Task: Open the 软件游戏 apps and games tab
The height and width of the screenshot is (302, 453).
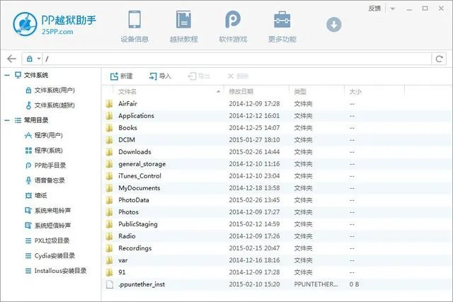Action: [x=233, y=27]
